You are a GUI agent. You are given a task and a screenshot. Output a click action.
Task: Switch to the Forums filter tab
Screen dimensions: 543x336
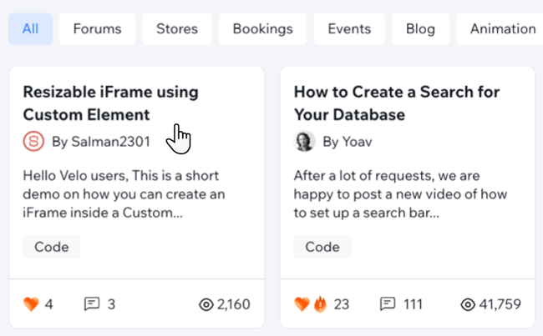97,29
